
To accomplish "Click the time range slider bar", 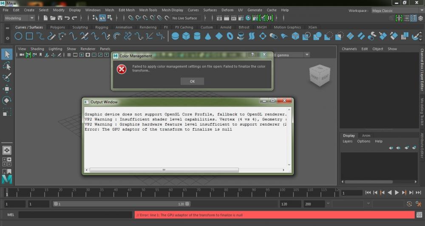I will (x=121, y=204).
